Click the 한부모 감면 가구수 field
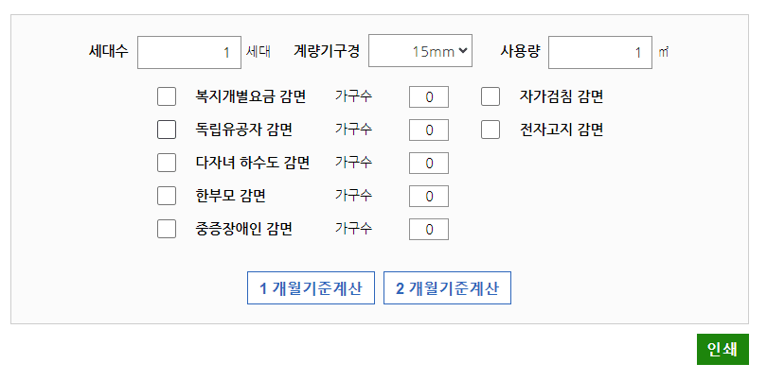The height and width of the screenshot is (381, 767). tap(428, 196)
